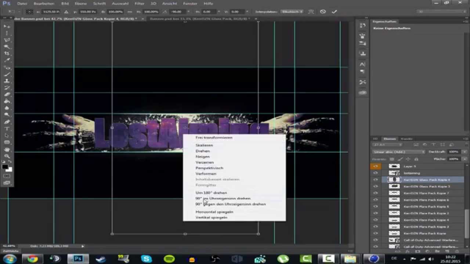This screenshot has height=264, width=470.
Task: Choose Vertikal spiegeln in context menu
Action: pyautogui.click(x=211, y=217)
